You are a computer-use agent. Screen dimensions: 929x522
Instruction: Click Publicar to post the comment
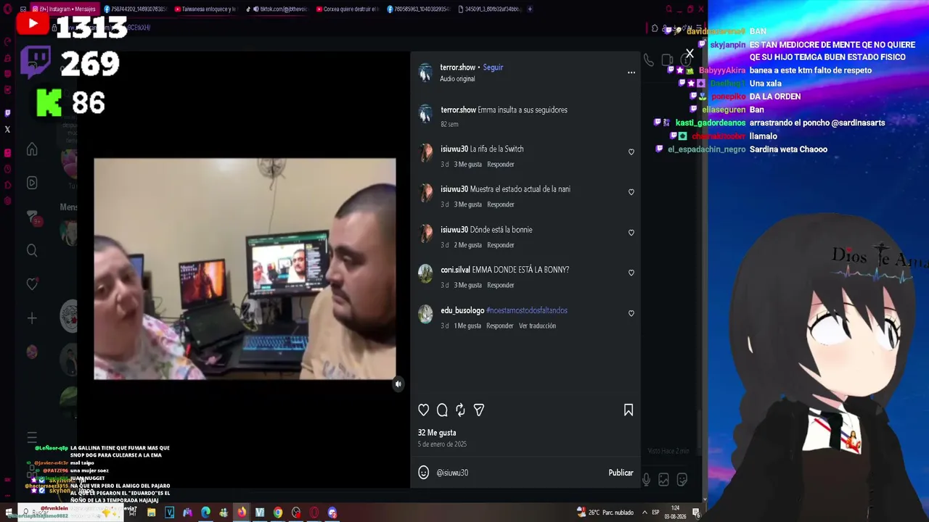click(x=621, y=473)
